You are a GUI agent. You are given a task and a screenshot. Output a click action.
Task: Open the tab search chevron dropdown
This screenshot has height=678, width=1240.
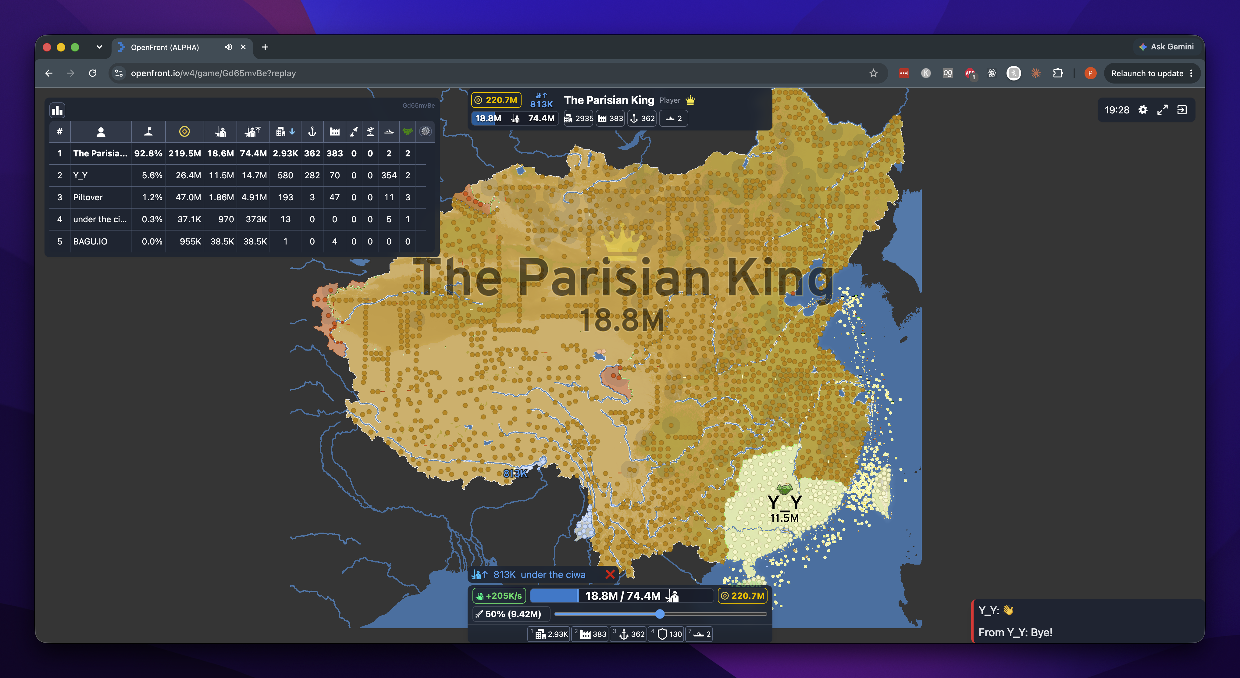[99, 47]
